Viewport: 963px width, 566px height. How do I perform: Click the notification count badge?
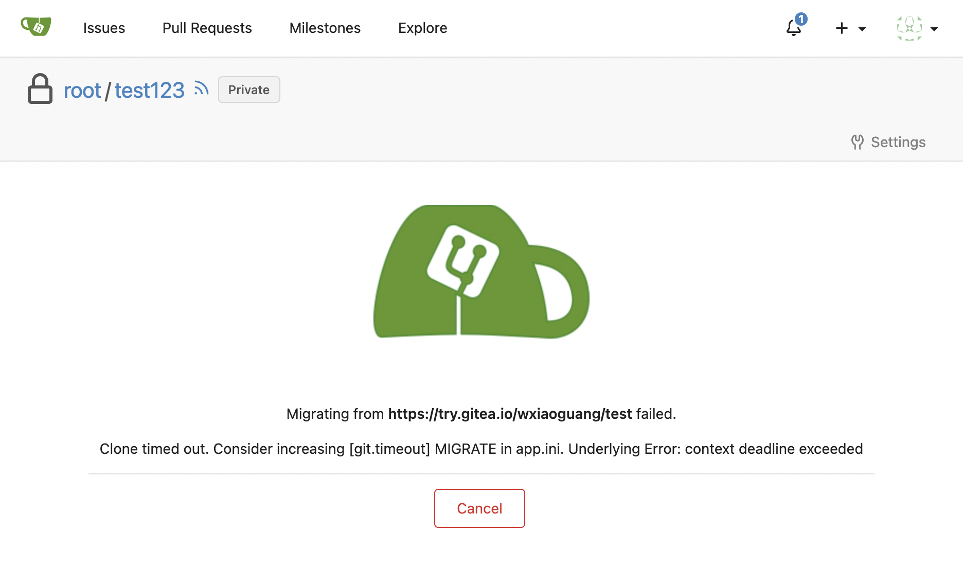point(801,19)
